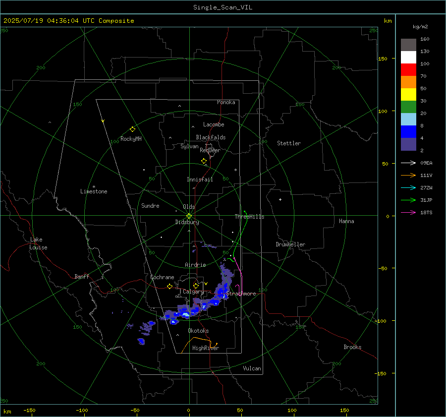The height and width of the screenshot is (417, 446).
Task: Click the orange 50-70 VIL color swatch
Action: click(408, 82)
